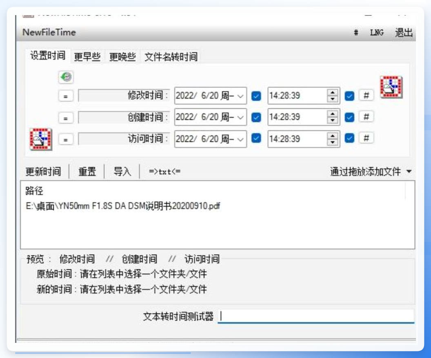Viewport: 431px width, 358px height.
Task: Click the # button in 访问时间 row
Action: pyautogui.click(x=366, y=138)
